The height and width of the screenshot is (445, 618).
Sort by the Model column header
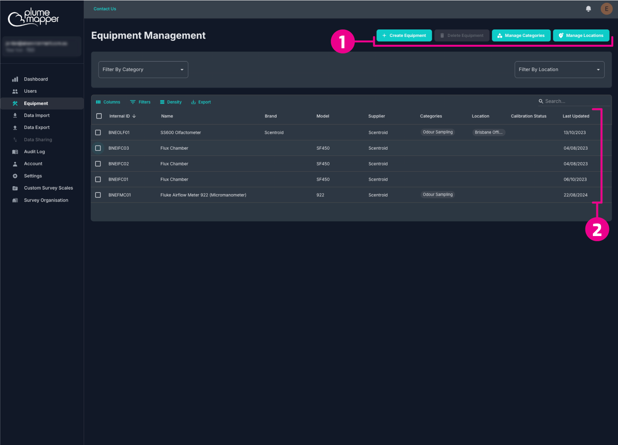coord(323,116)
